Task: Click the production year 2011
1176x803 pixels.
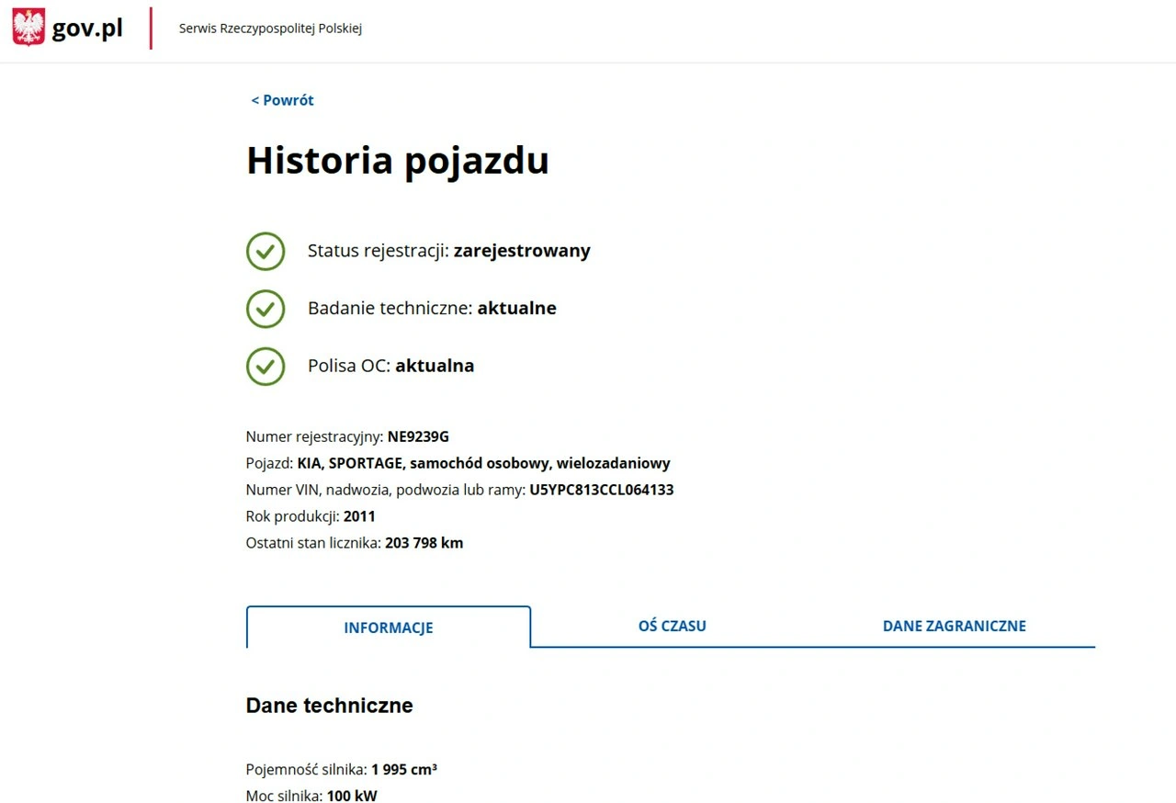Action: [x=359, y=516]
